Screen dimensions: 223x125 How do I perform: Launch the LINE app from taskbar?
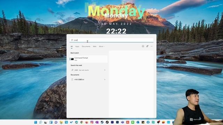[x=133, y=122]
